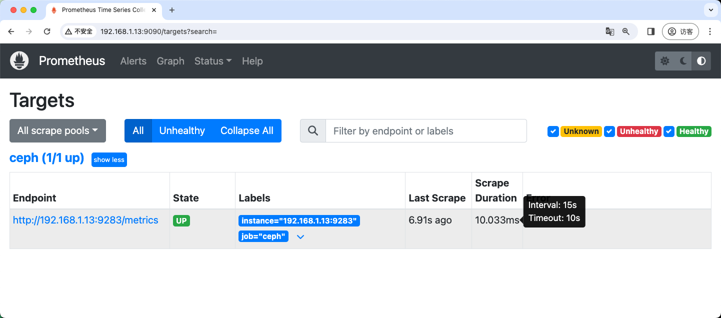This screenshot has height=318, width=721.
Task: Open the http://192.168.1.13:9283/metrics endpoint link
Action: 85,220
